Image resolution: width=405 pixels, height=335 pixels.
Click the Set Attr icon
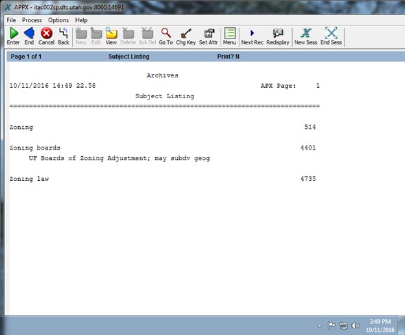pyautogui.click(x=209, y=33)
